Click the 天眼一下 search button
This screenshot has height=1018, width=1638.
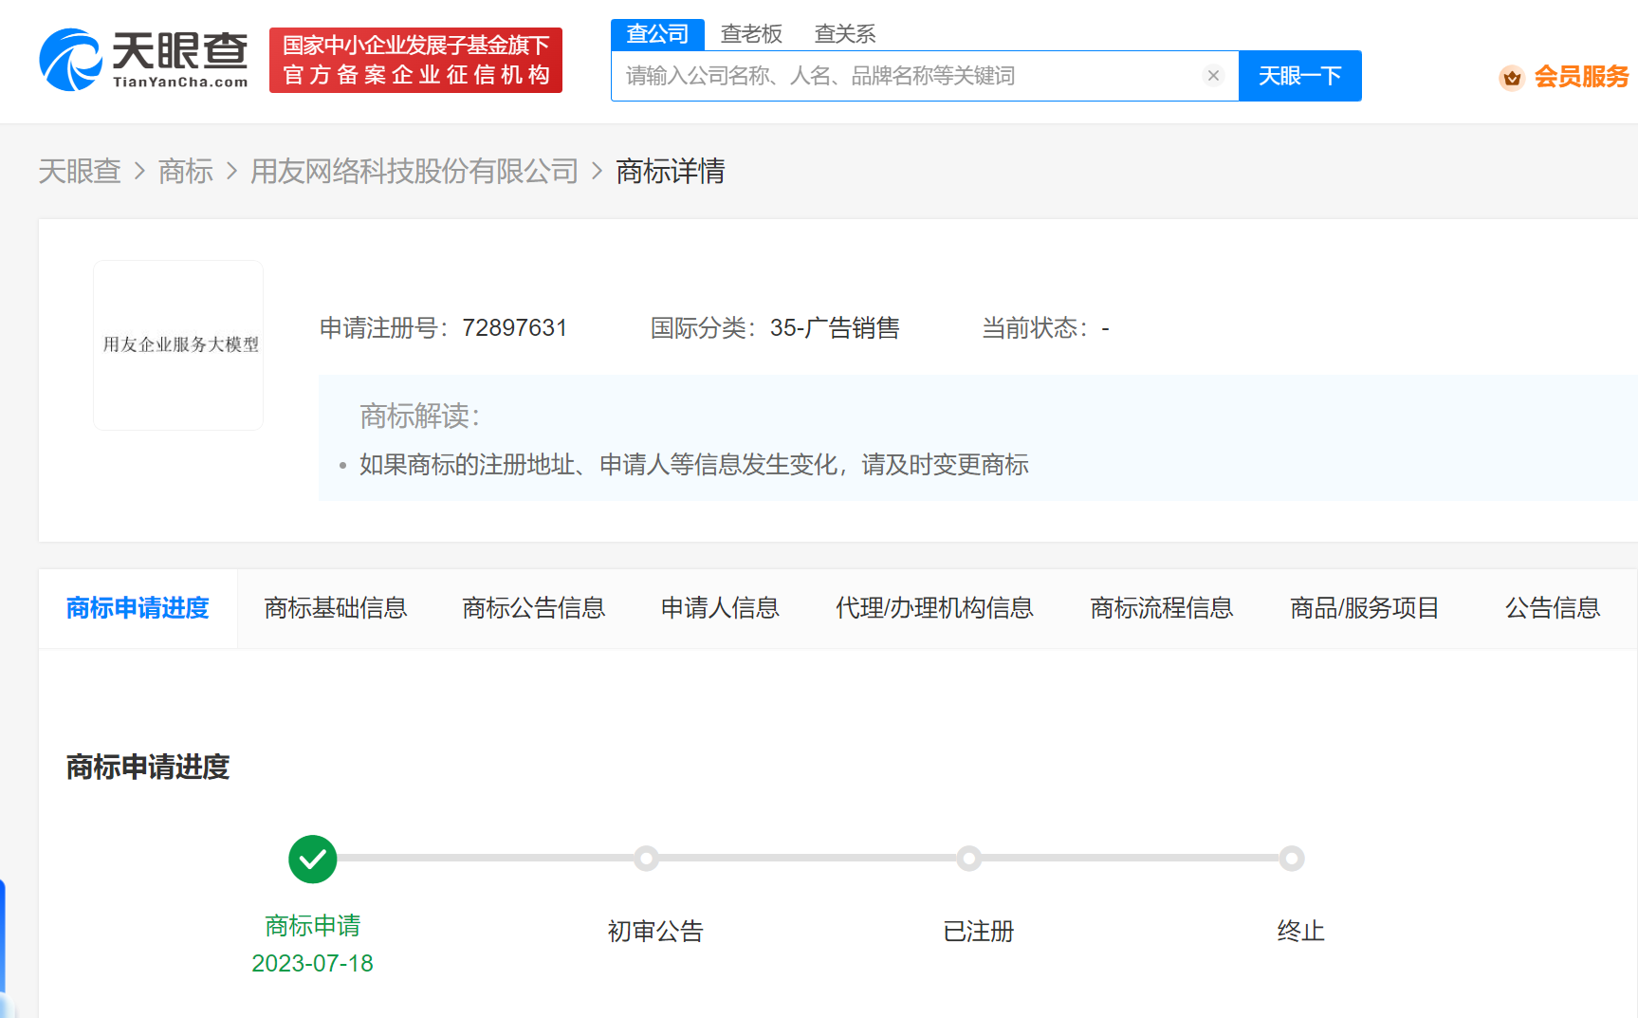(1299, 76)
